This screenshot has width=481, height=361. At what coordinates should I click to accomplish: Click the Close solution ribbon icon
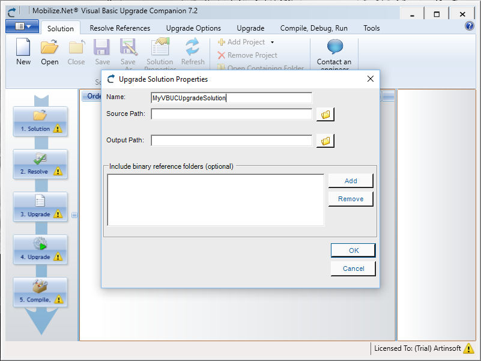76,52
